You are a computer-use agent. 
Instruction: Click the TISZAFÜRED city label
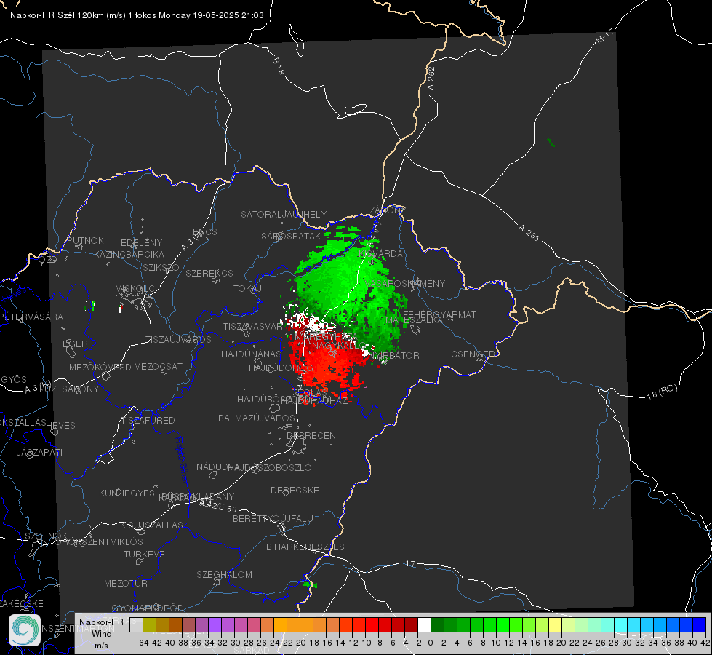148,421
